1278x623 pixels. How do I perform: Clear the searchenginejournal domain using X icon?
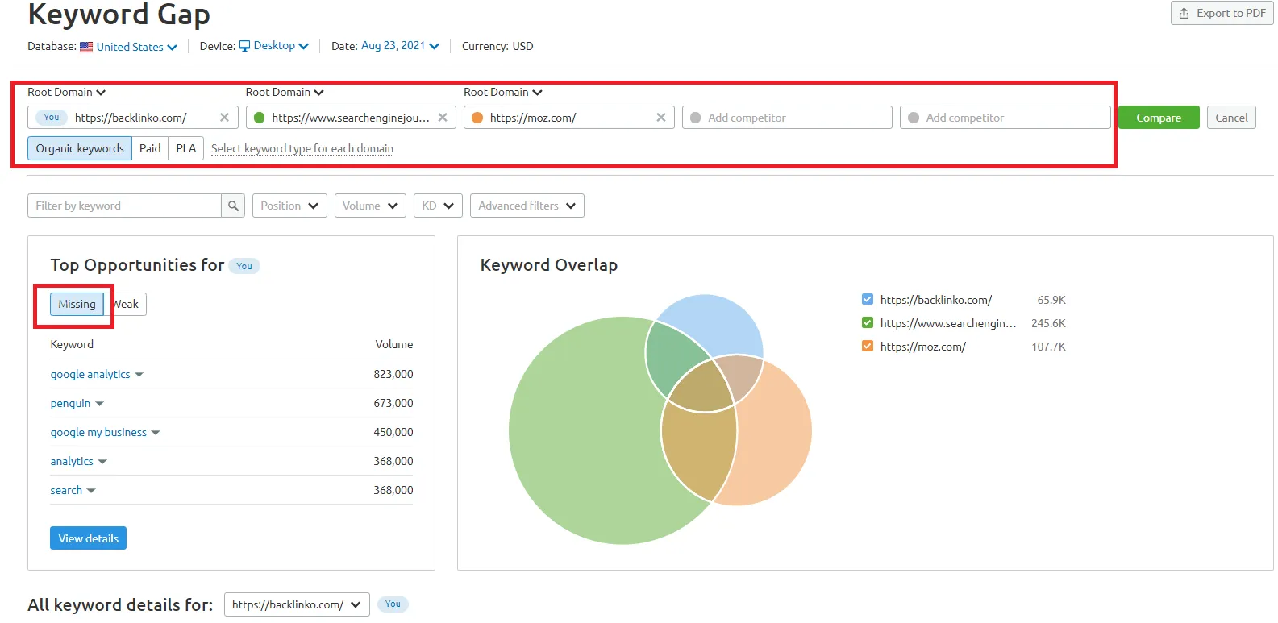[443, 118]
